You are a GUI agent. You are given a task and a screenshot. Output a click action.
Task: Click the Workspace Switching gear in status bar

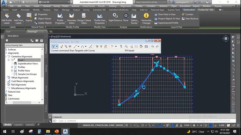coord(194,125)
